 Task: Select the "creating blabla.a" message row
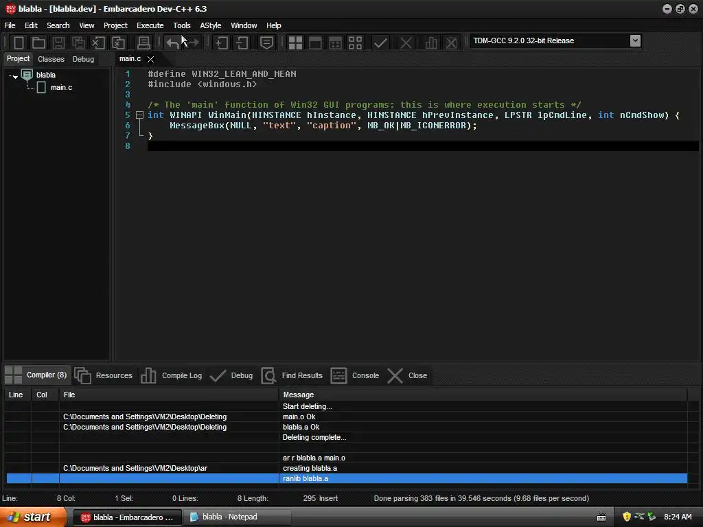click(x=347, y=468)
